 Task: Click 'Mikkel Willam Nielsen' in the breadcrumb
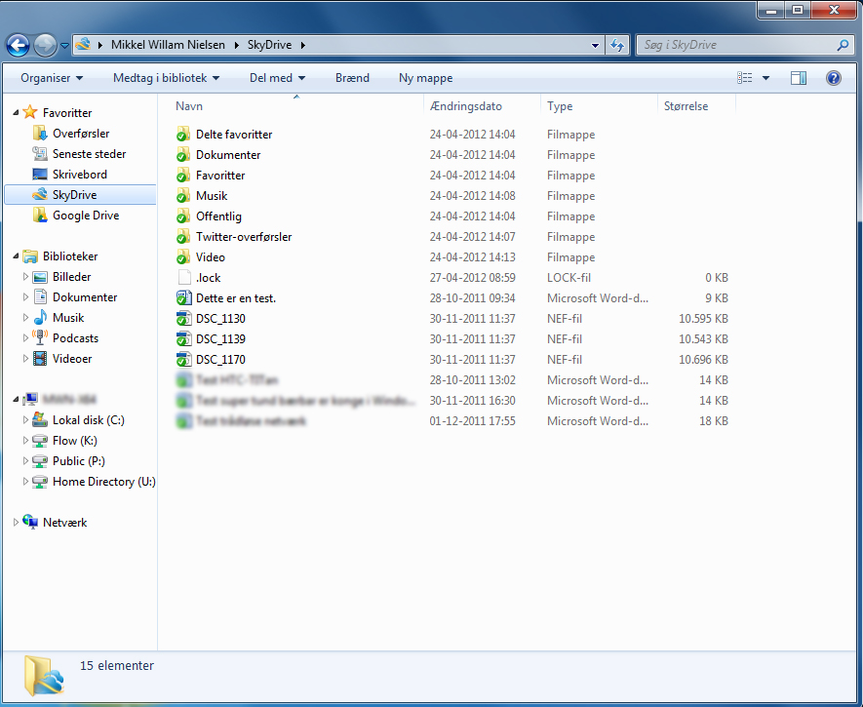pos(168,45)
